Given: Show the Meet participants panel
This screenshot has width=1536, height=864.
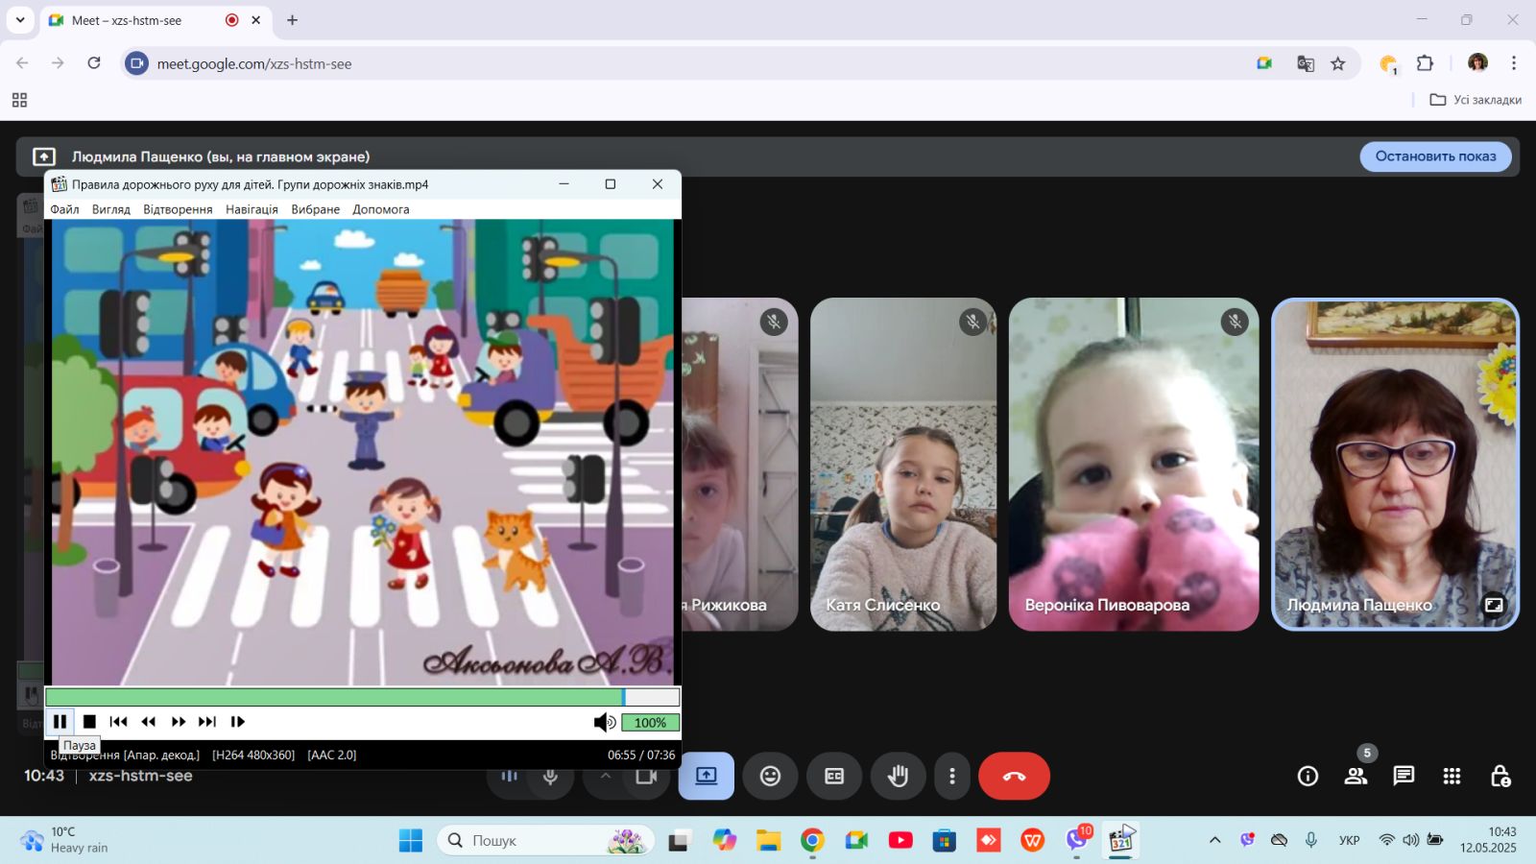Looking at the screenshot, I should [1356, 776].
